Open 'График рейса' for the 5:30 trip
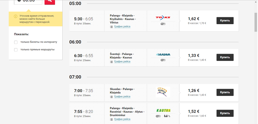The image size is (258, 124). pyautogui.click(x=122, y=26)
